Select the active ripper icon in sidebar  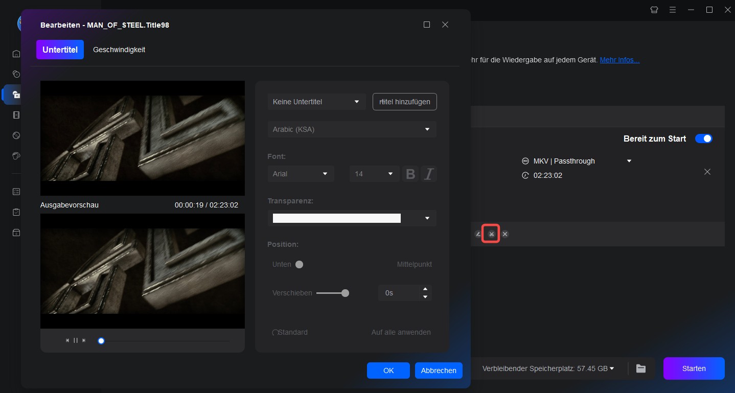tap(16, 95)
